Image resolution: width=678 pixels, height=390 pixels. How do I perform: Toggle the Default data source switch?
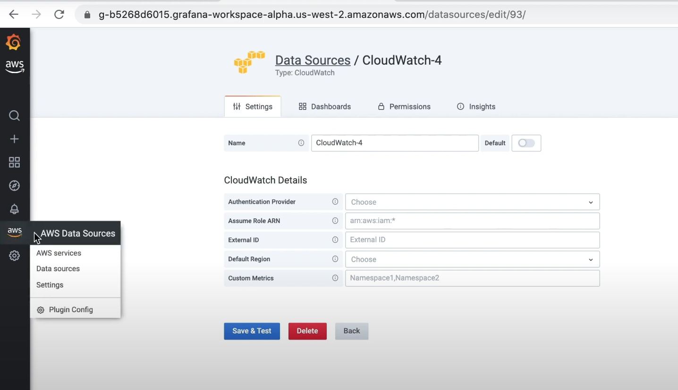(526, 143)
